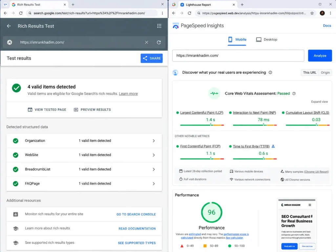The height and width of the screenshot is (252, 336).
Task: Reload the Rich Results Test browser window
Action: point(21,13)
